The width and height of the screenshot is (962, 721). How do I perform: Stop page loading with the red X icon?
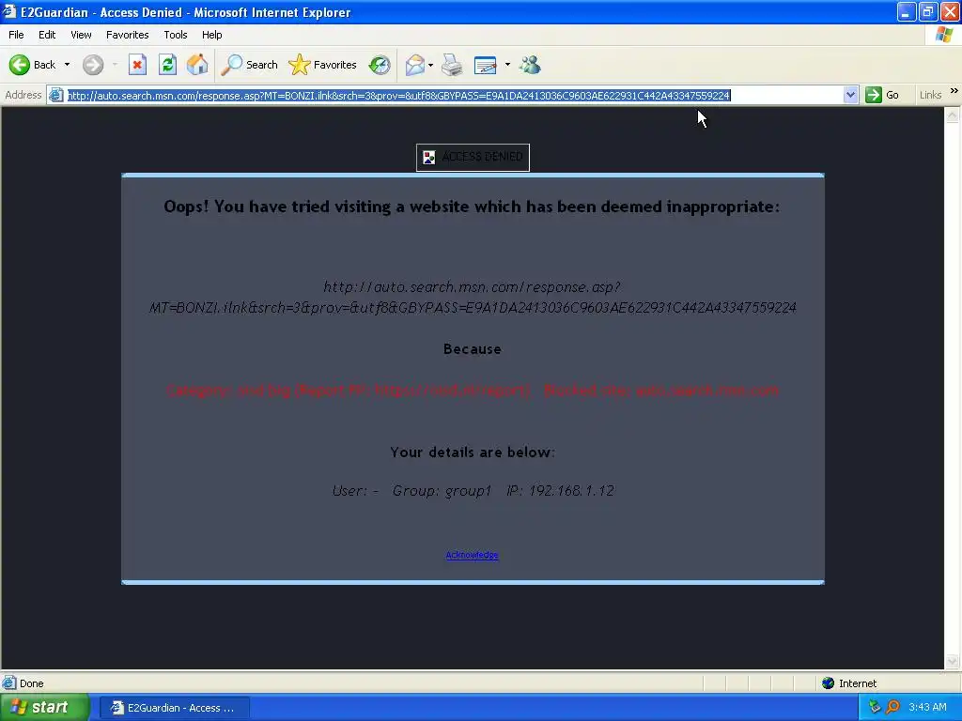point(137,65)
